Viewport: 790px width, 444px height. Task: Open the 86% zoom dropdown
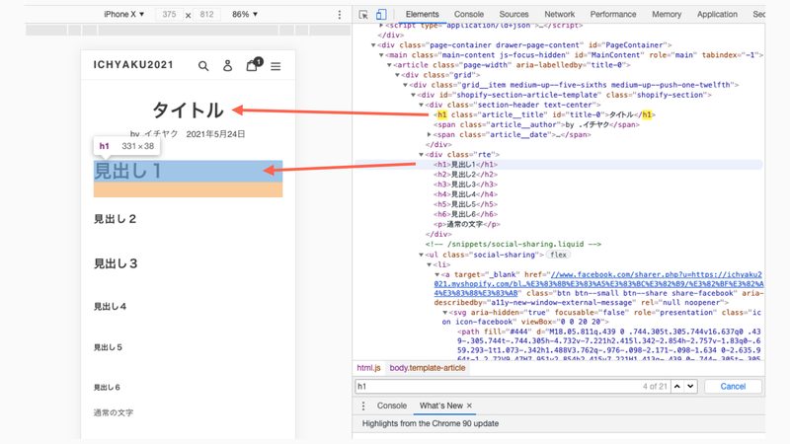(x=245, y=14)
